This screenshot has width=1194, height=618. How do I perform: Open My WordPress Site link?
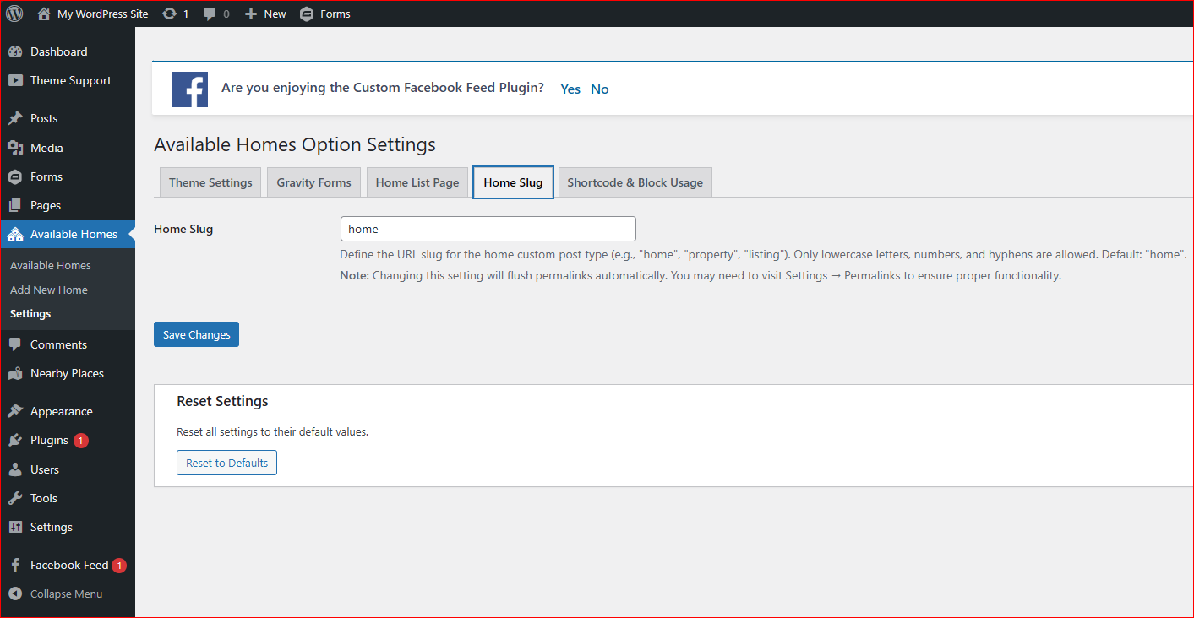(x=103, y=14)
